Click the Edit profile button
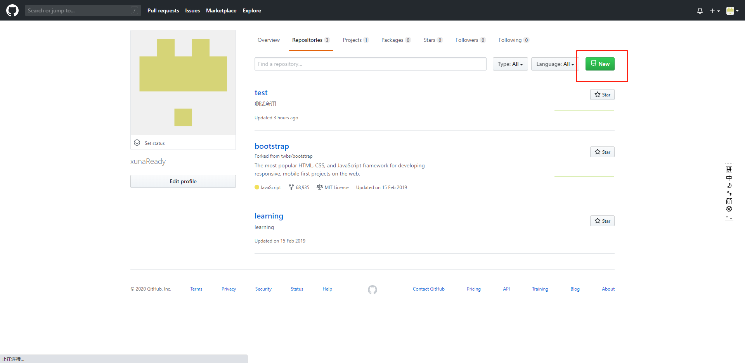The image size is (745, 363). coord(183,181)
